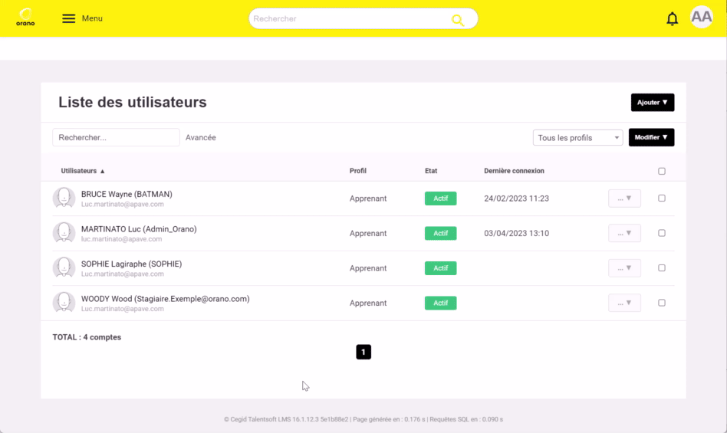Open the AA user avatar
Screen dimensions: 727x433
click(701, 18)
